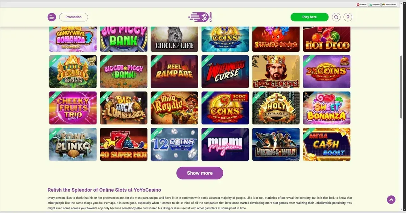Click the purple back-to-top arrow
The height and width of the screenshot is (213, 406).
point(391,200)
